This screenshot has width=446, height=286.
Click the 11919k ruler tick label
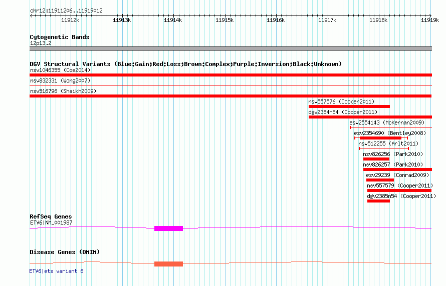tap(430, 20)
